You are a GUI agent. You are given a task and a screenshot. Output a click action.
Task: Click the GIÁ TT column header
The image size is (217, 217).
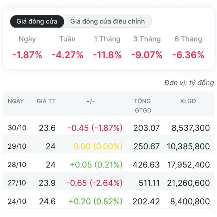46,101
